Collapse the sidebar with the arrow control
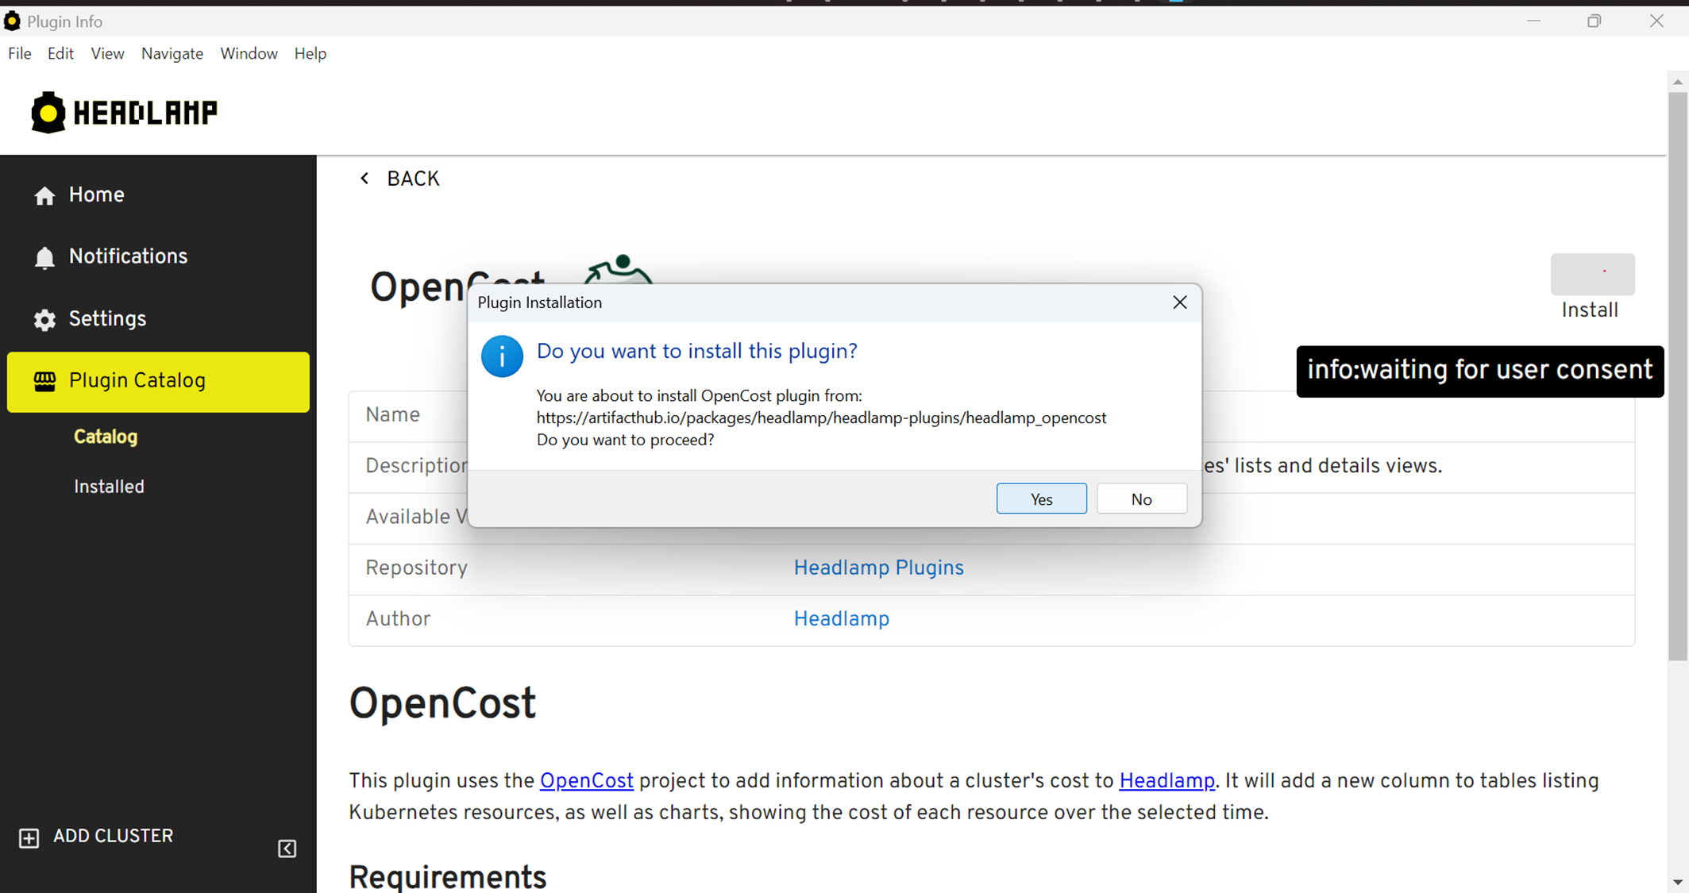 pos(287,849)
